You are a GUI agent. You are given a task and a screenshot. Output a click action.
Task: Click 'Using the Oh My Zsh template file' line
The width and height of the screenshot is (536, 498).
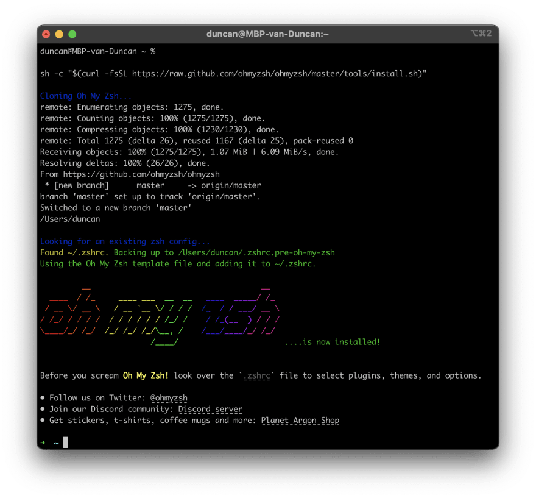click(x=178, y=264)
